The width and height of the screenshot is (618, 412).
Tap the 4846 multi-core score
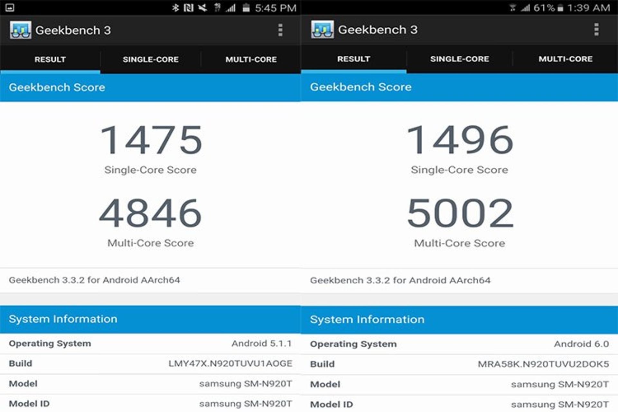(x=151, y=213)
